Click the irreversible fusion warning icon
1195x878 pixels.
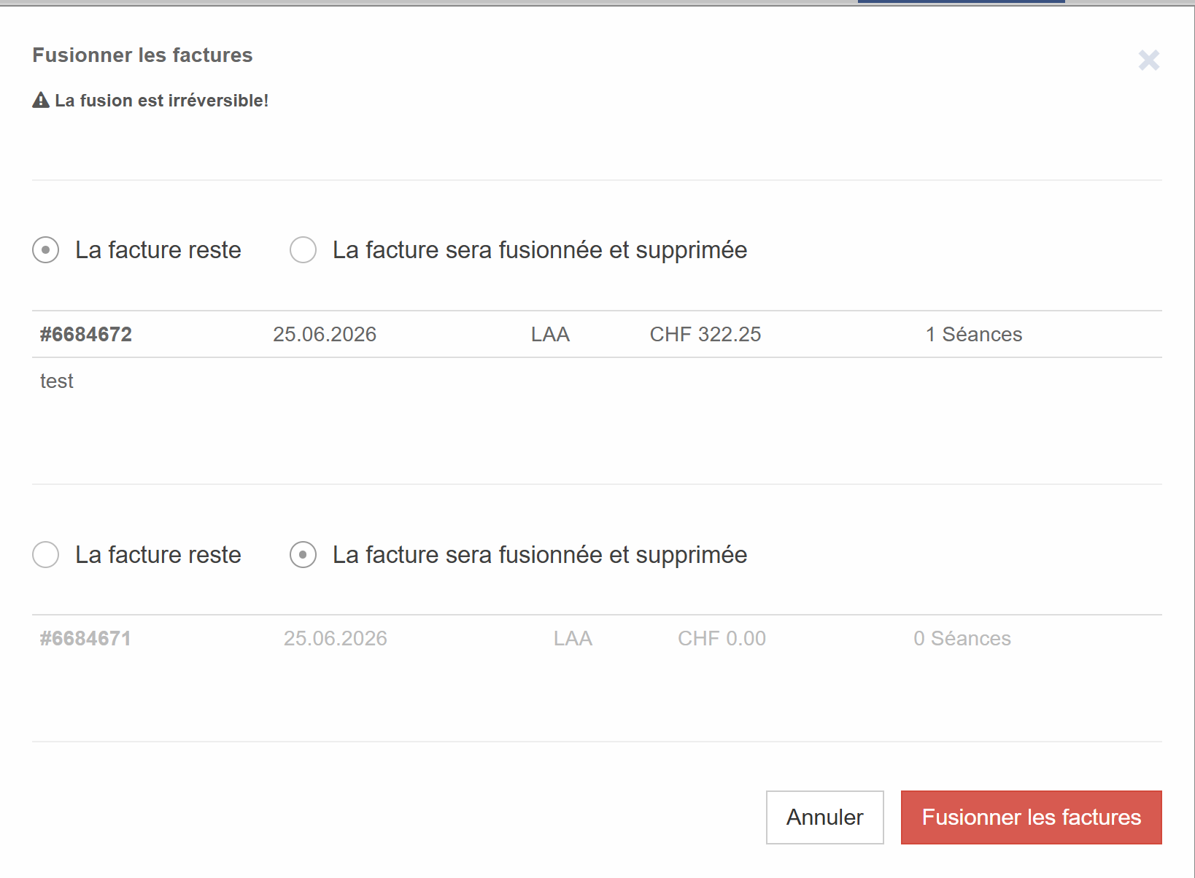click(41, 100)
